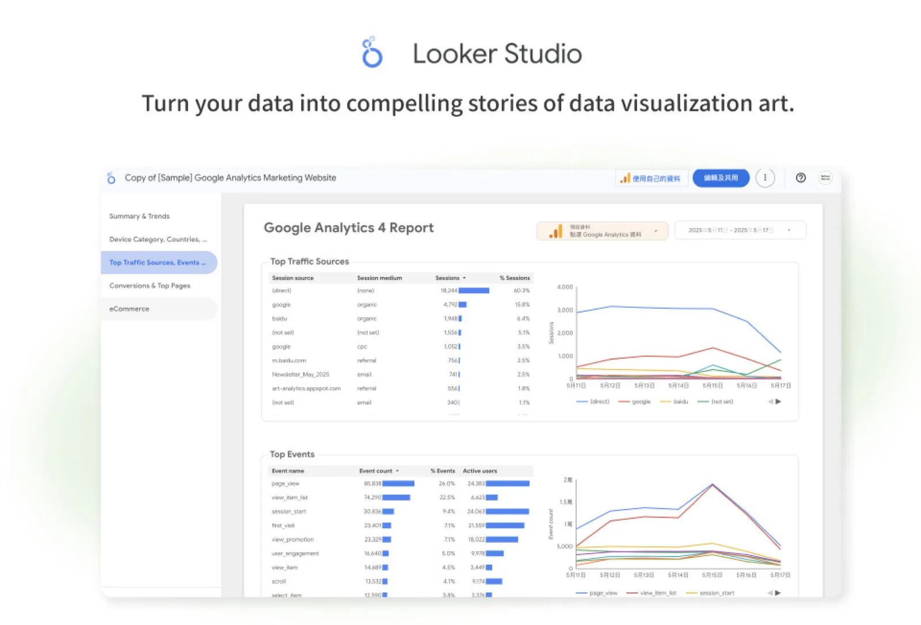Click the blue edit and share button
This screenshot has width=921, height=625.
click(721, 178)
